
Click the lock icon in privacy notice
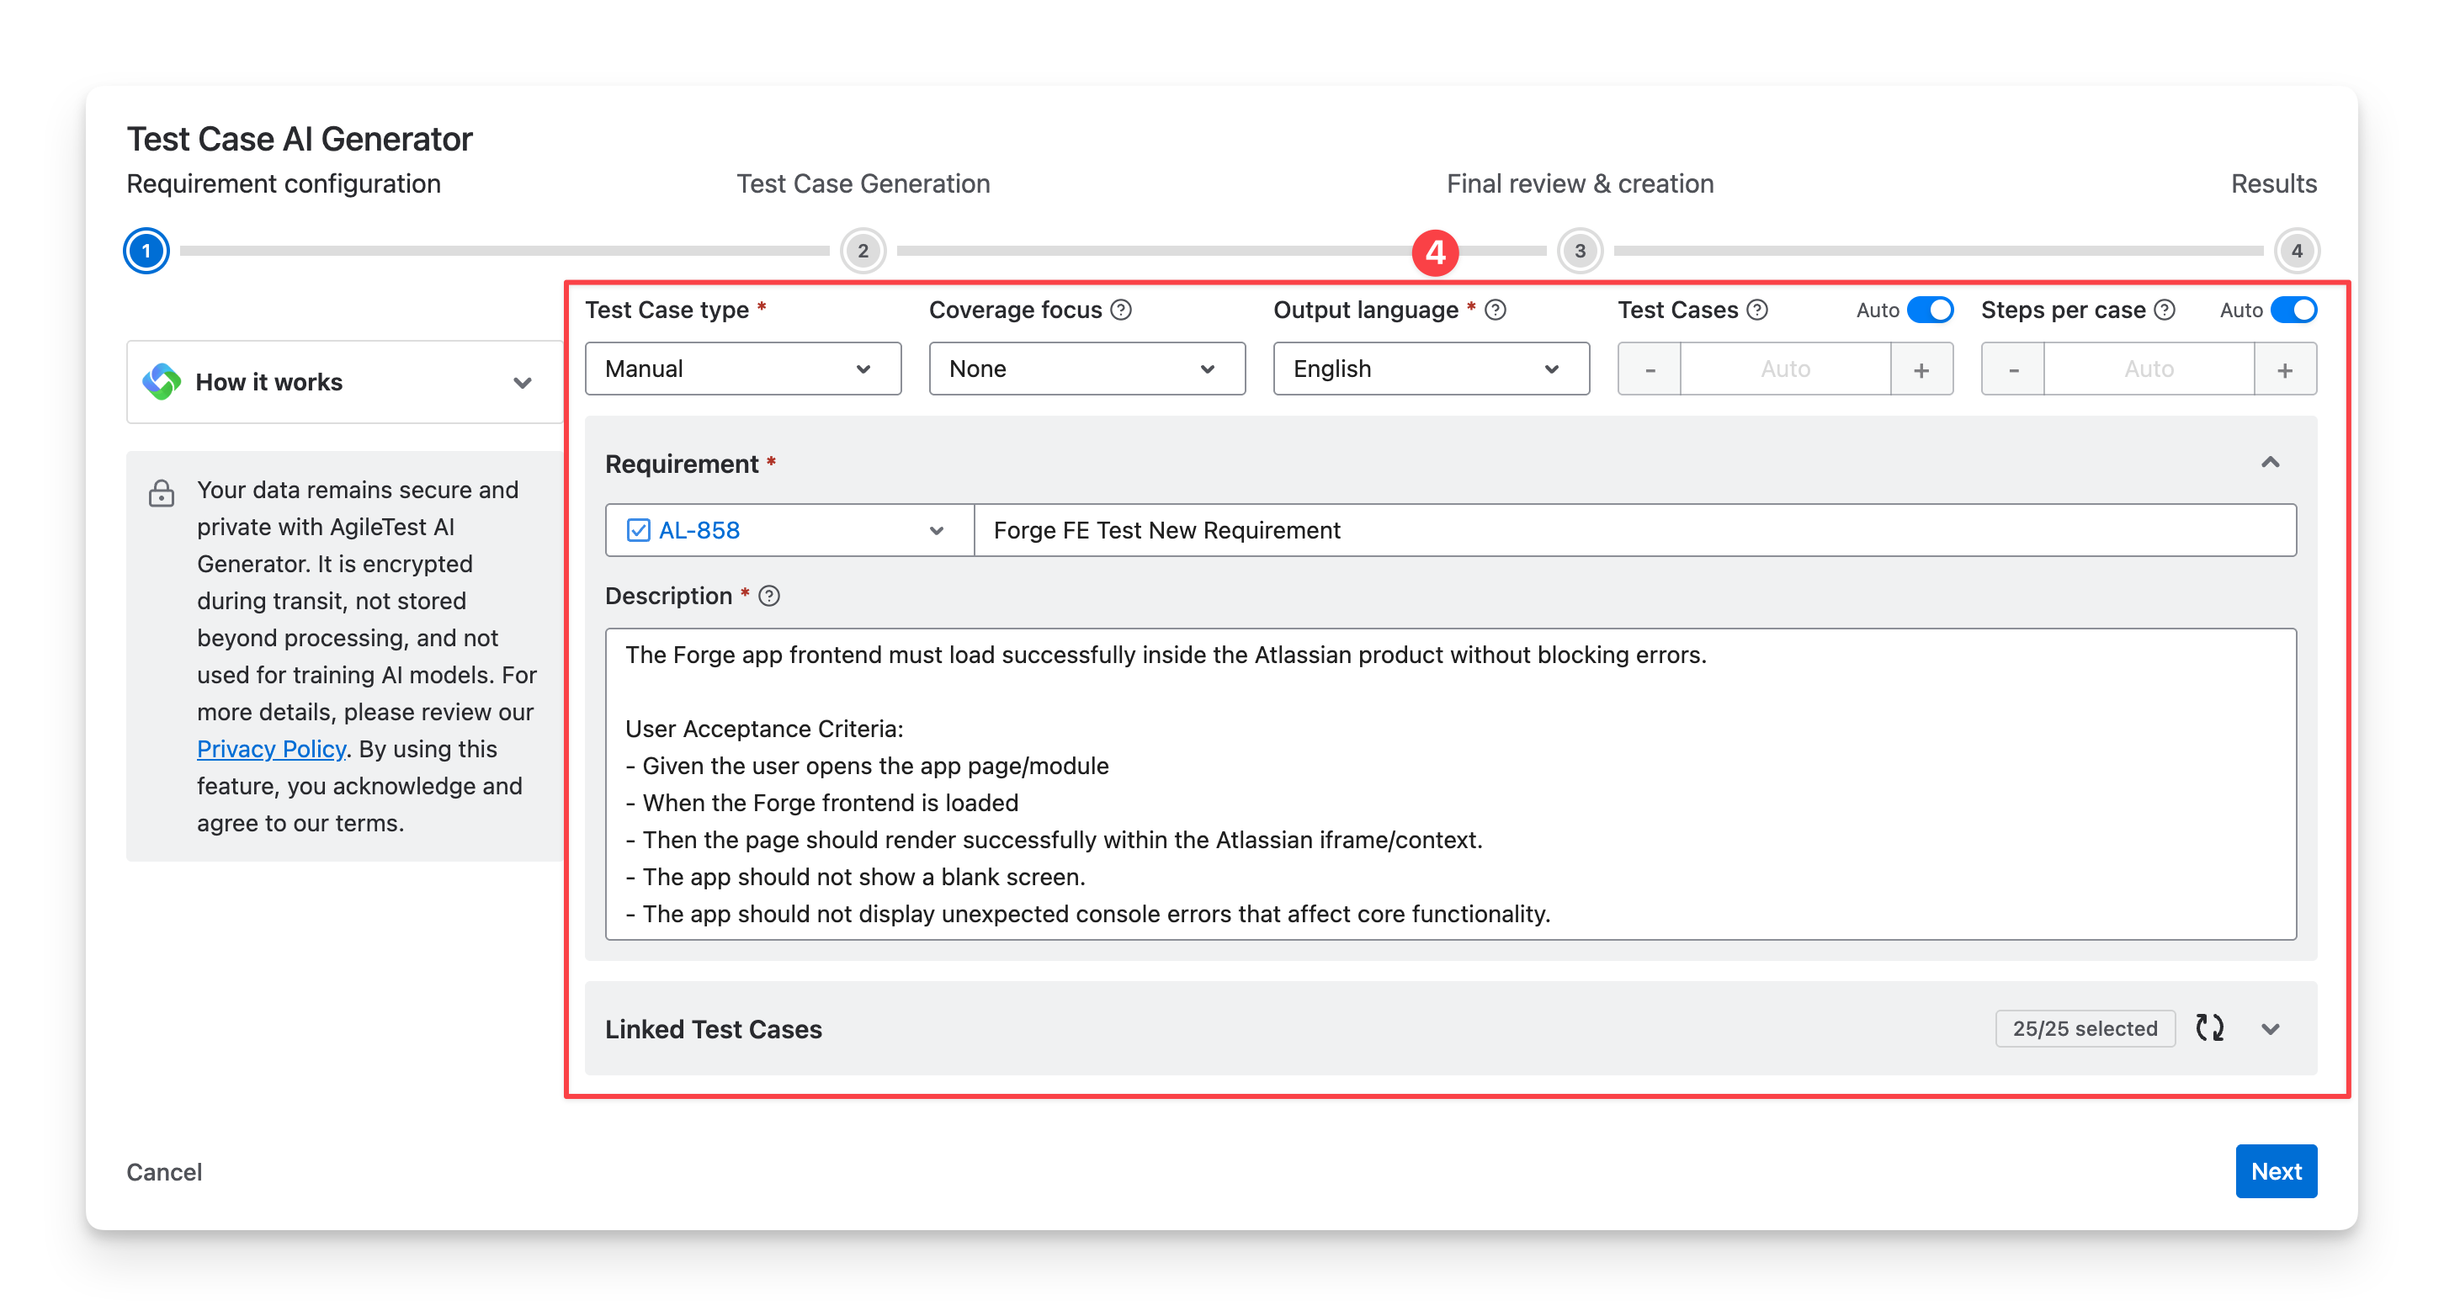(162, 492)
